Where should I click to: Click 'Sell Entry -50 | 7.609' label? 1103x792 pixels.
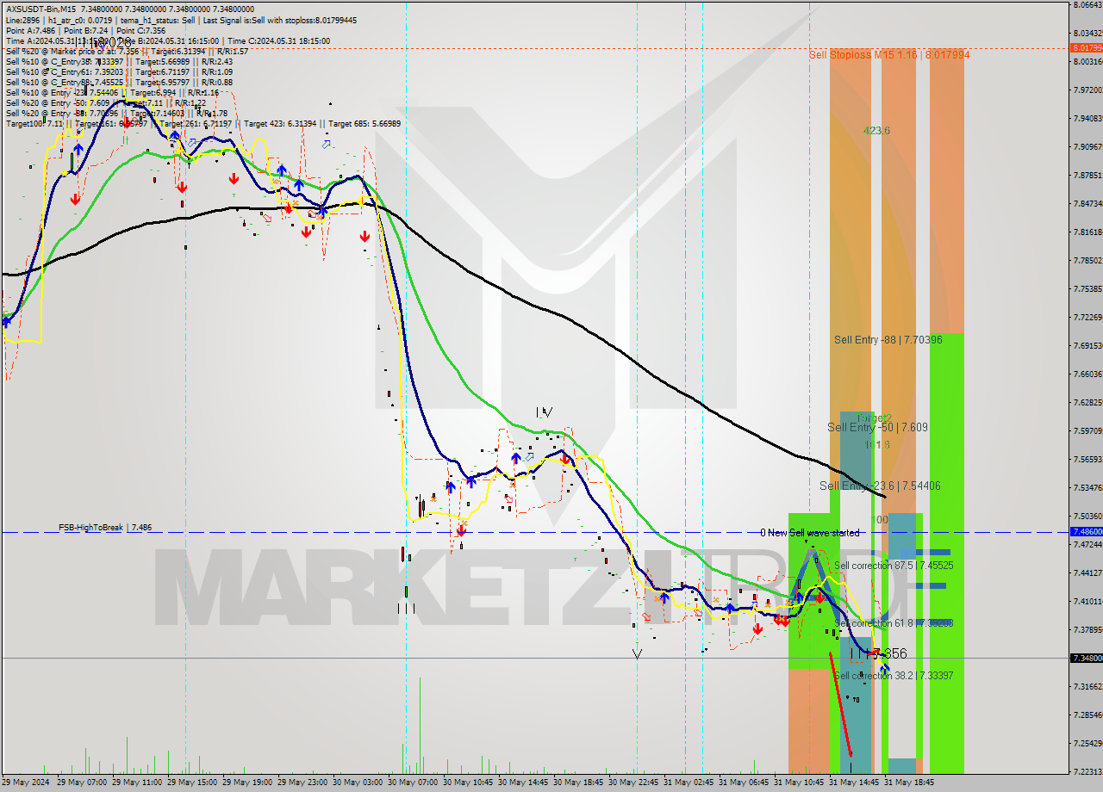[x=877, y=427]
